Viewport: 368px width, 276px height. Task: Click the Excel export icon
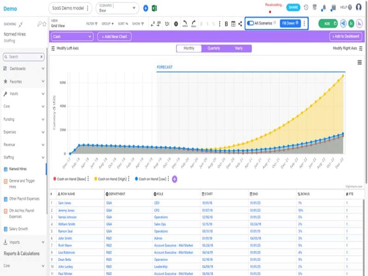coord(155,8)
